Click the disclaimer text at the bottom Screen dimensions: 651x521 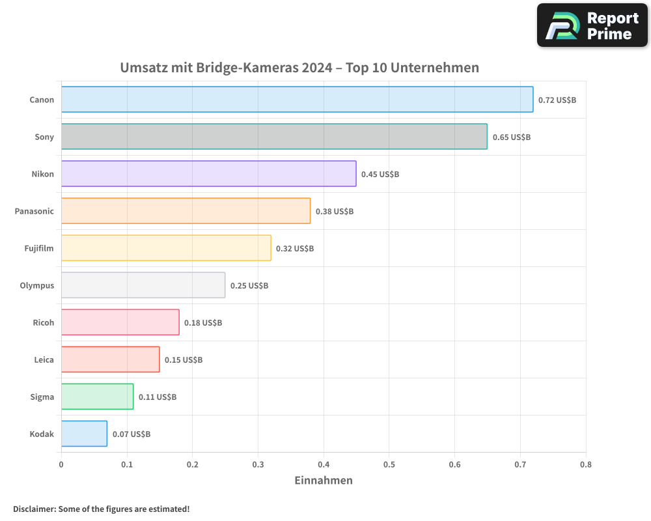(102, 509)
